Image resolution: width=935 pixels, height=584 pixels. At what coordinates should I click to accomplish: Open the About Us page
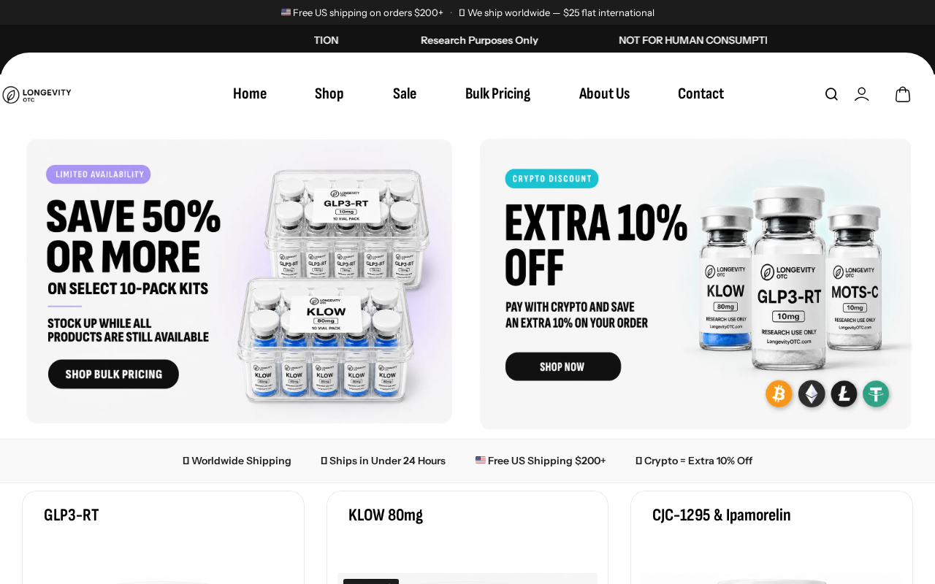[x=604, y=93]
